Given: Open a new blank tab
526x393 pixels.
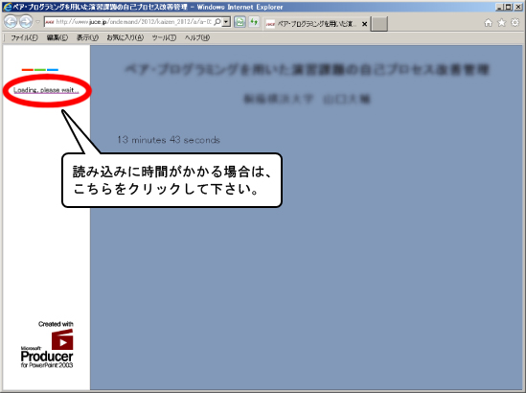Looking at the screenshot, I should click(x=379, y=24).
